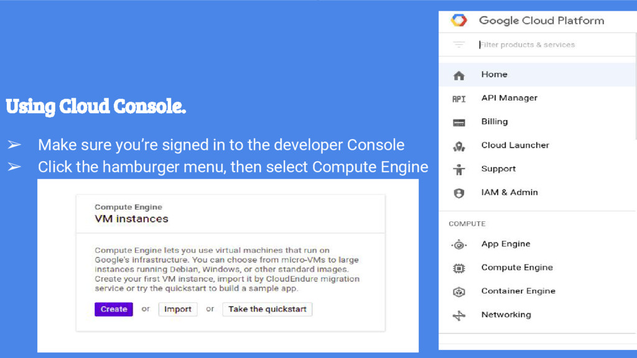Click the Google Cloud Platform hexagon logo
This screenshot has height=358, width=637.
458,21
